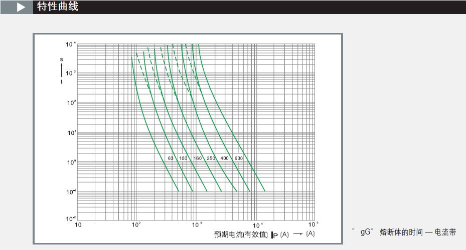
Task: Click the 特性曲线 section title
Action: pos(58,7)
